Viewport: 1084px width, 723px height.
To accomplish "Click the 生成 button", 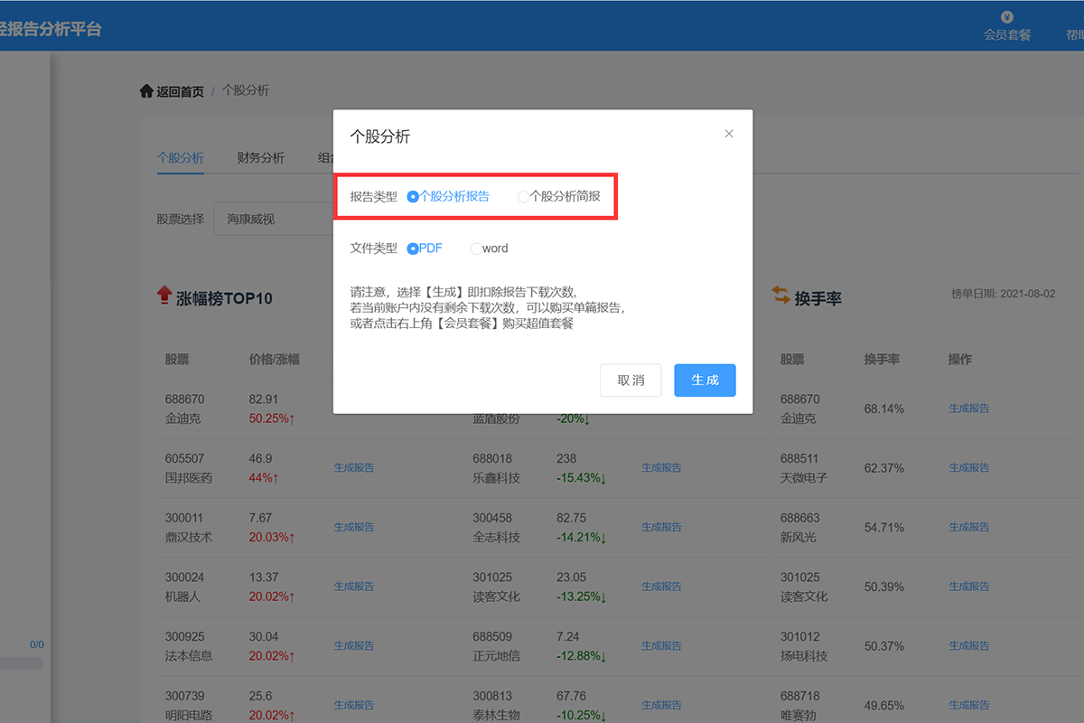I will pos(705,380).
